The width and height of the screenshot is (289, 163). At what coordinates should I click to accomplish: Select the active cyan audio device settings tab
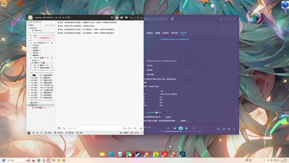point(183,33)
